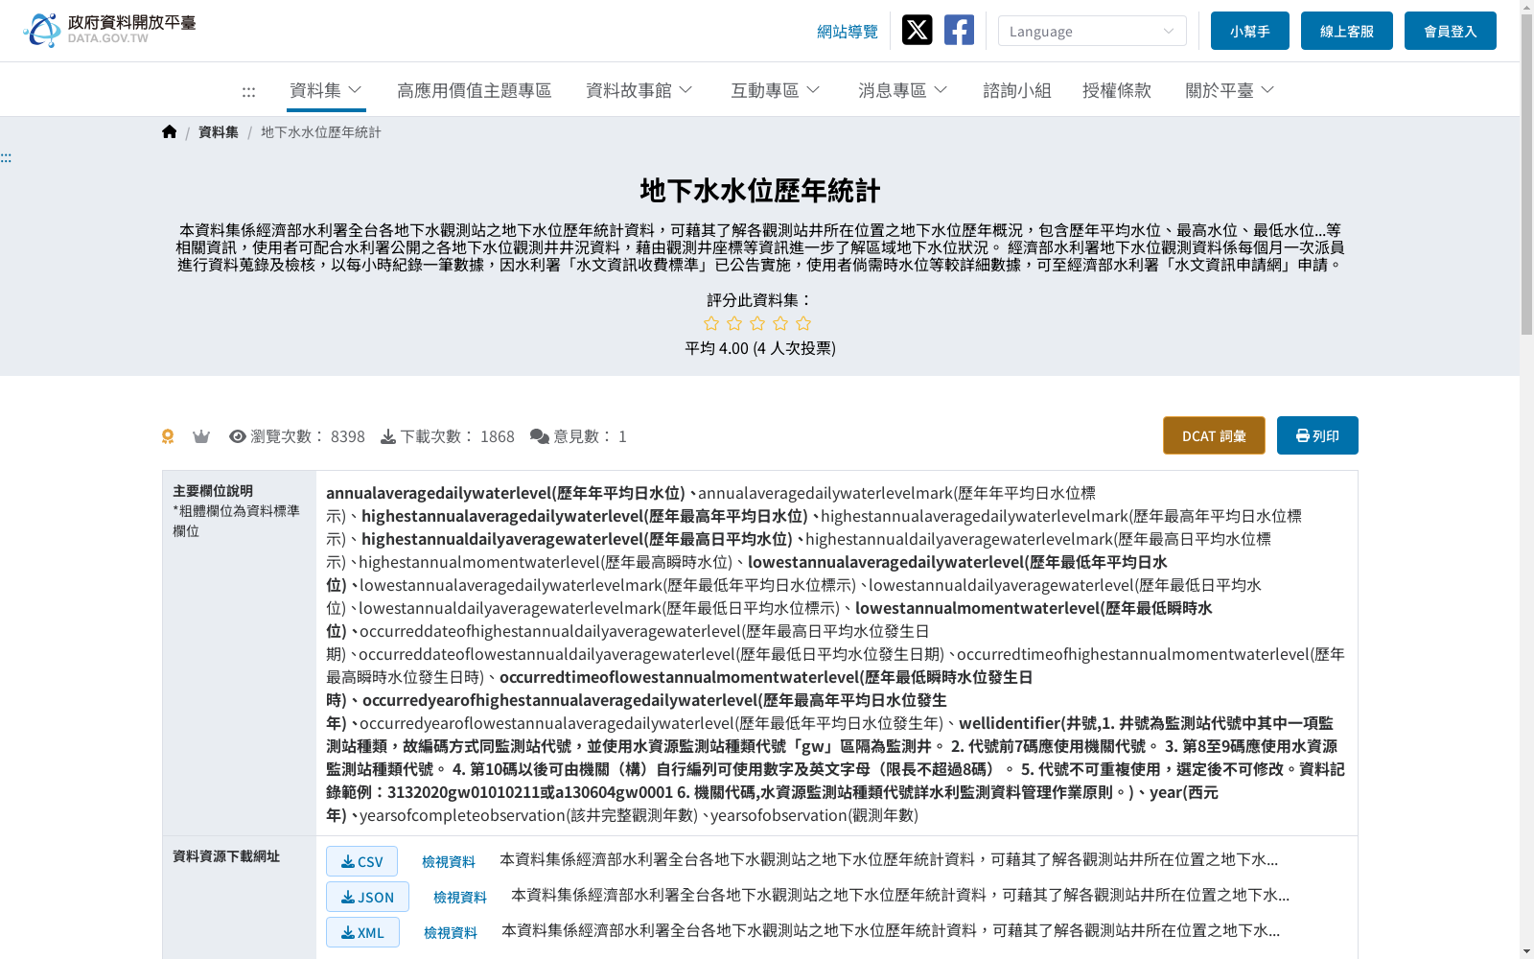Open 高應用價值主題專區 menu item
Viewport: 1534px width, 959px height.
pos(475,90)
